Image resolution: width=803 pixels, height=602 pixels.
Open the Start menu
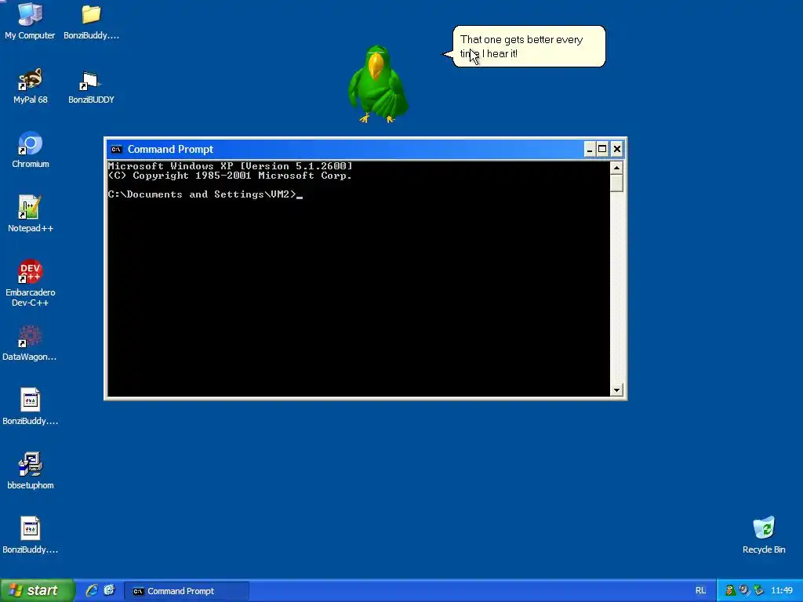pos(37,590)
